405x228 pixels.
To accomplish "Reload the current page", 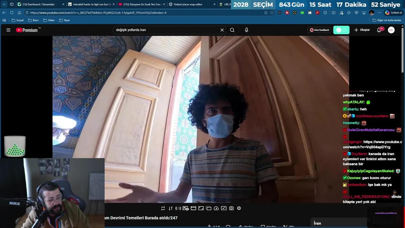I will [x=12, y=13].
